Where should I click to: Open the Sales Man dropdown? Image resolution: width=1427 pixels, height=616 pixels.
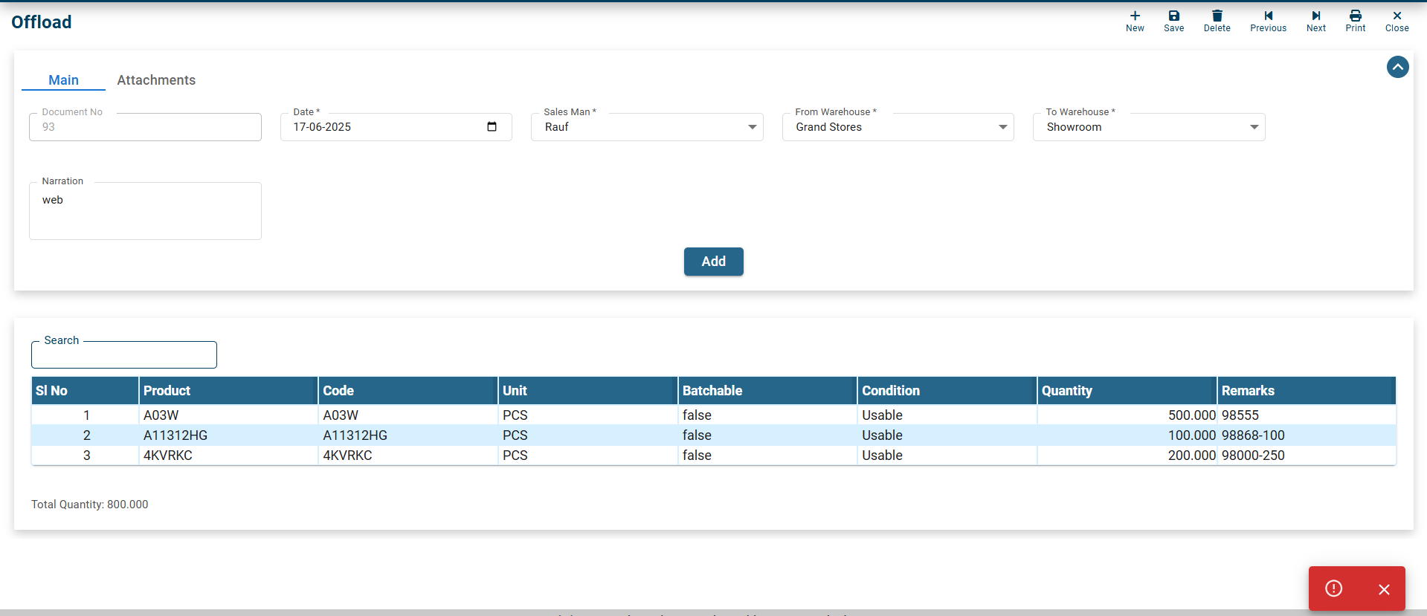(x=752, y=127)
